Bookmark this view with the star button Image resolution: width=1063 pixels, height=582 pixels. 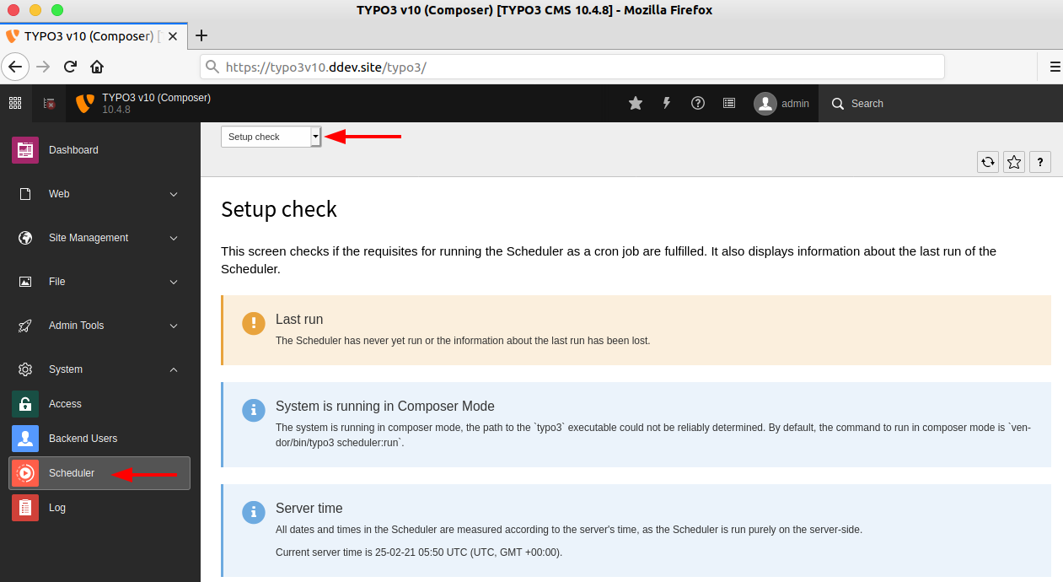point(1013,161)
